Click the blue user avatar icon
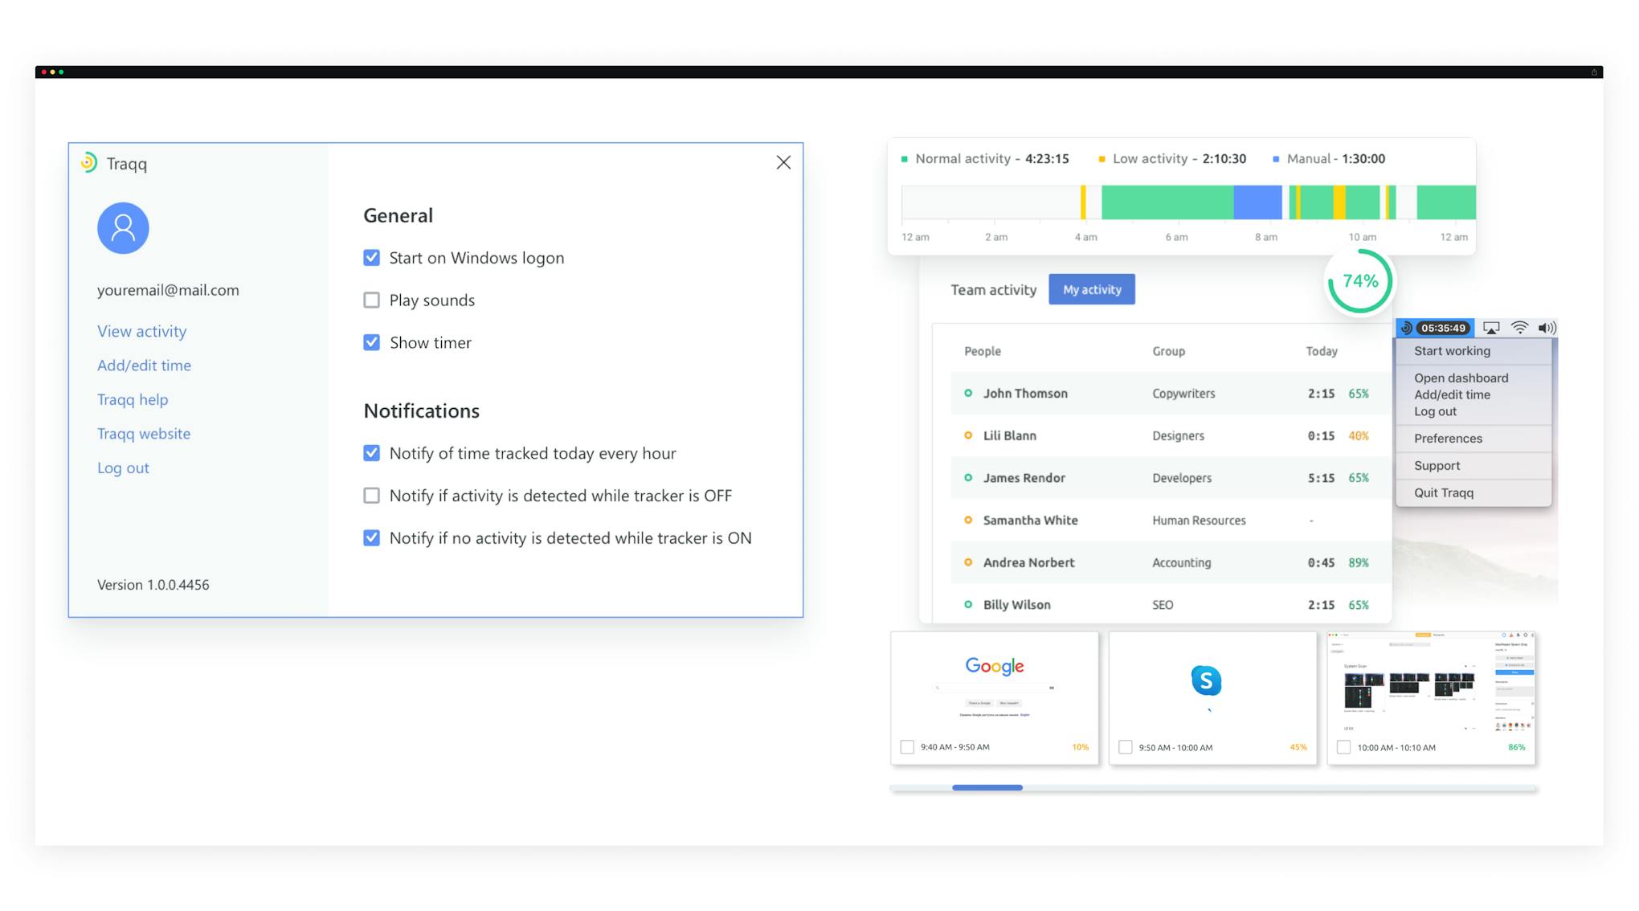Viewport: 1639px width, 911px height. 123,228
